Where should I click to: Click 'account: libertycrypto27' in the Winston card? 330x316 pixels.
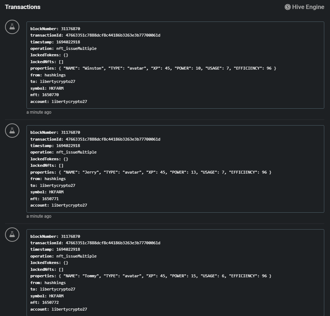click(x=59, y=102)
